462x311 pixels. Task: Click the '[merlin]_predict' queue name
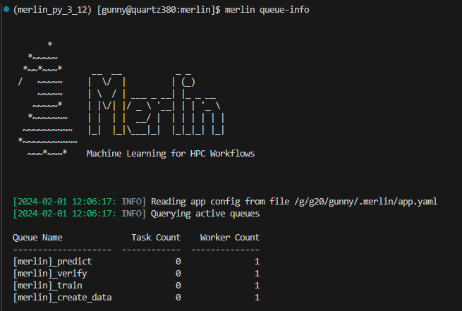[52, 262]
